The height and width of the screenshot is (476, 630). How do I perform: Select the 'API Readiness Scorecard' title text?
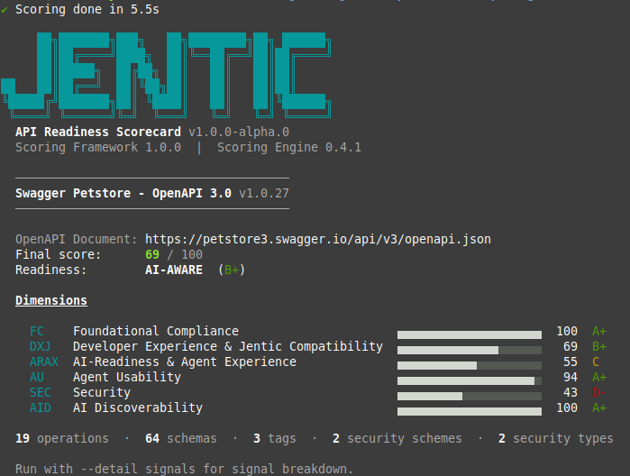(x=98, y=132)
